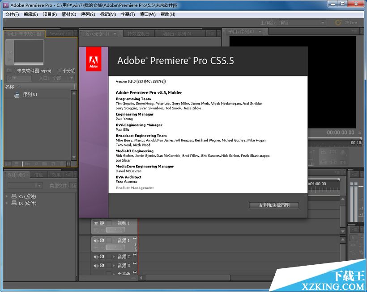
Task: Mute the 音频 1 track with the speaker icon
Action: pos(96,240)
